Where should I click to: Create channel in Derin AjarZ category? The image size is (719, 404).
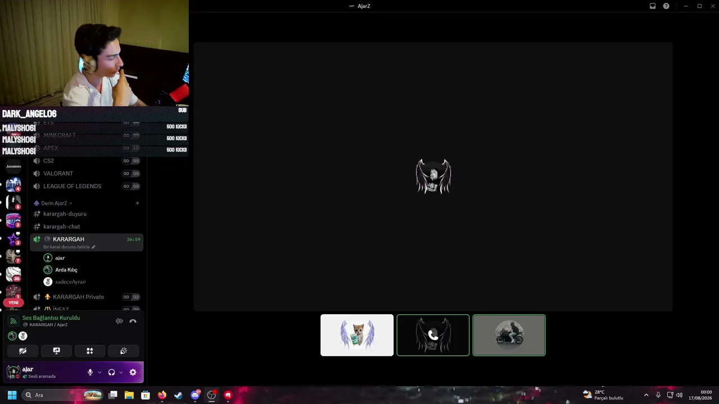click(137, 203)
